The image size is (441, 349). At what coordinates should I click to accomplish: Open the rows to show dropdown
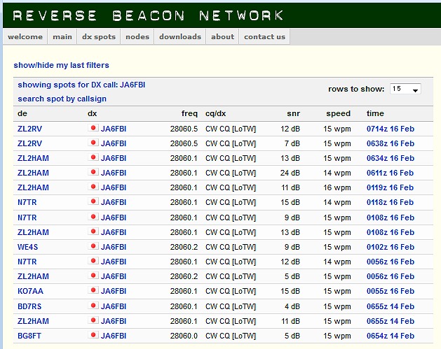coord(405,89)
